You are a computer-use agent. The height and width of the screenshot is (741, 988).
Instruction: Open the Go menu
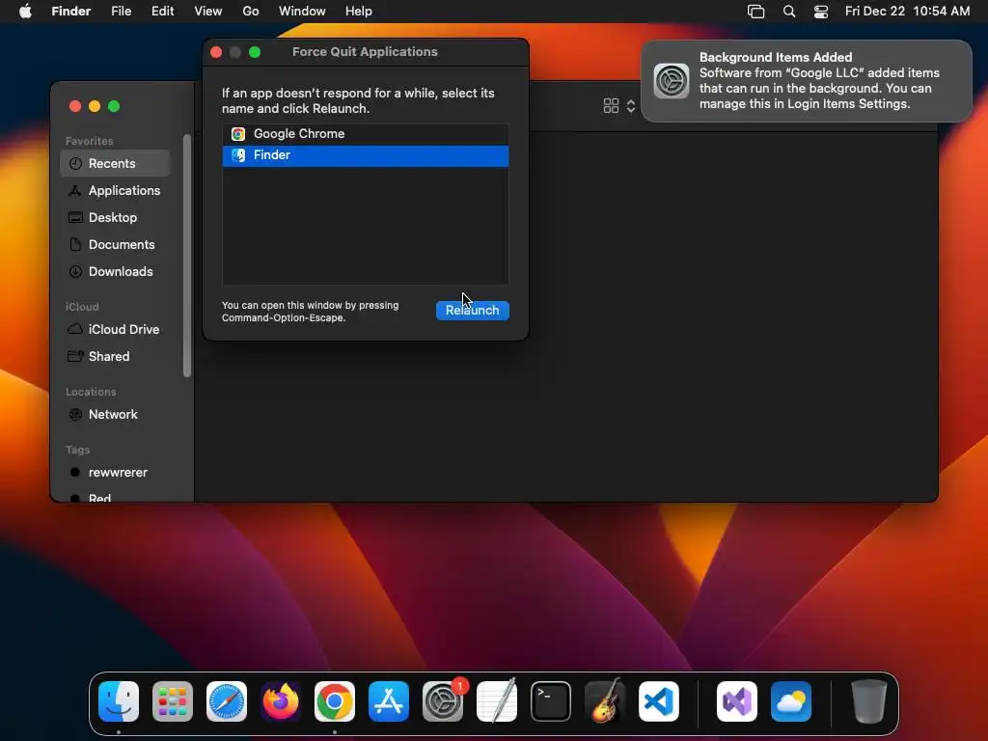pyautogui.click(x=251, y=12)
